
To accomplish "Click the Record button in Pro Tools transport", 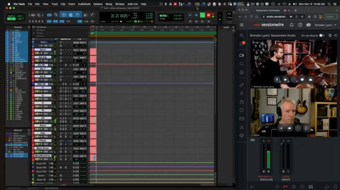I will coord(209,15).
